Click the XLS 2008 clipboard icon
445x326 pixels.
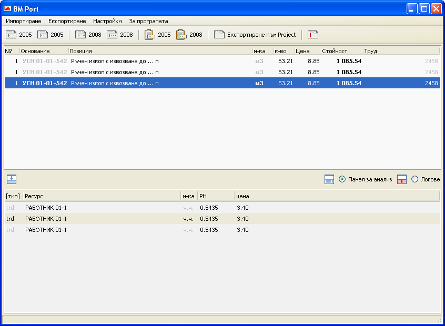pos(181,35)
